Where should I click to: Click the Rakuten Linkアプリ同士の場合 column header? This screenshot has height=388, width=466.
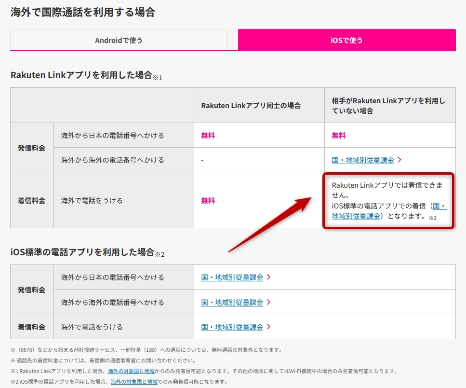tap(251, 105)
